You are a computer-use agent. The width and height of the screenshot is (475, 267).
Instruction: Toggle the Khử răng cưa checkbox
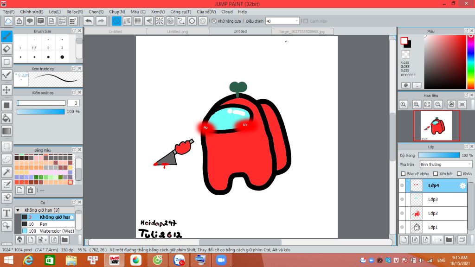[214, 21]
